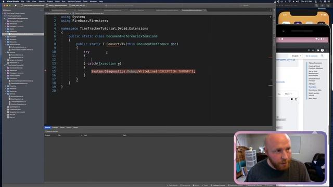This screenshot has height=187, width=333.
Task: Click the Next steps contents link
Action: (x=313, y=98)
